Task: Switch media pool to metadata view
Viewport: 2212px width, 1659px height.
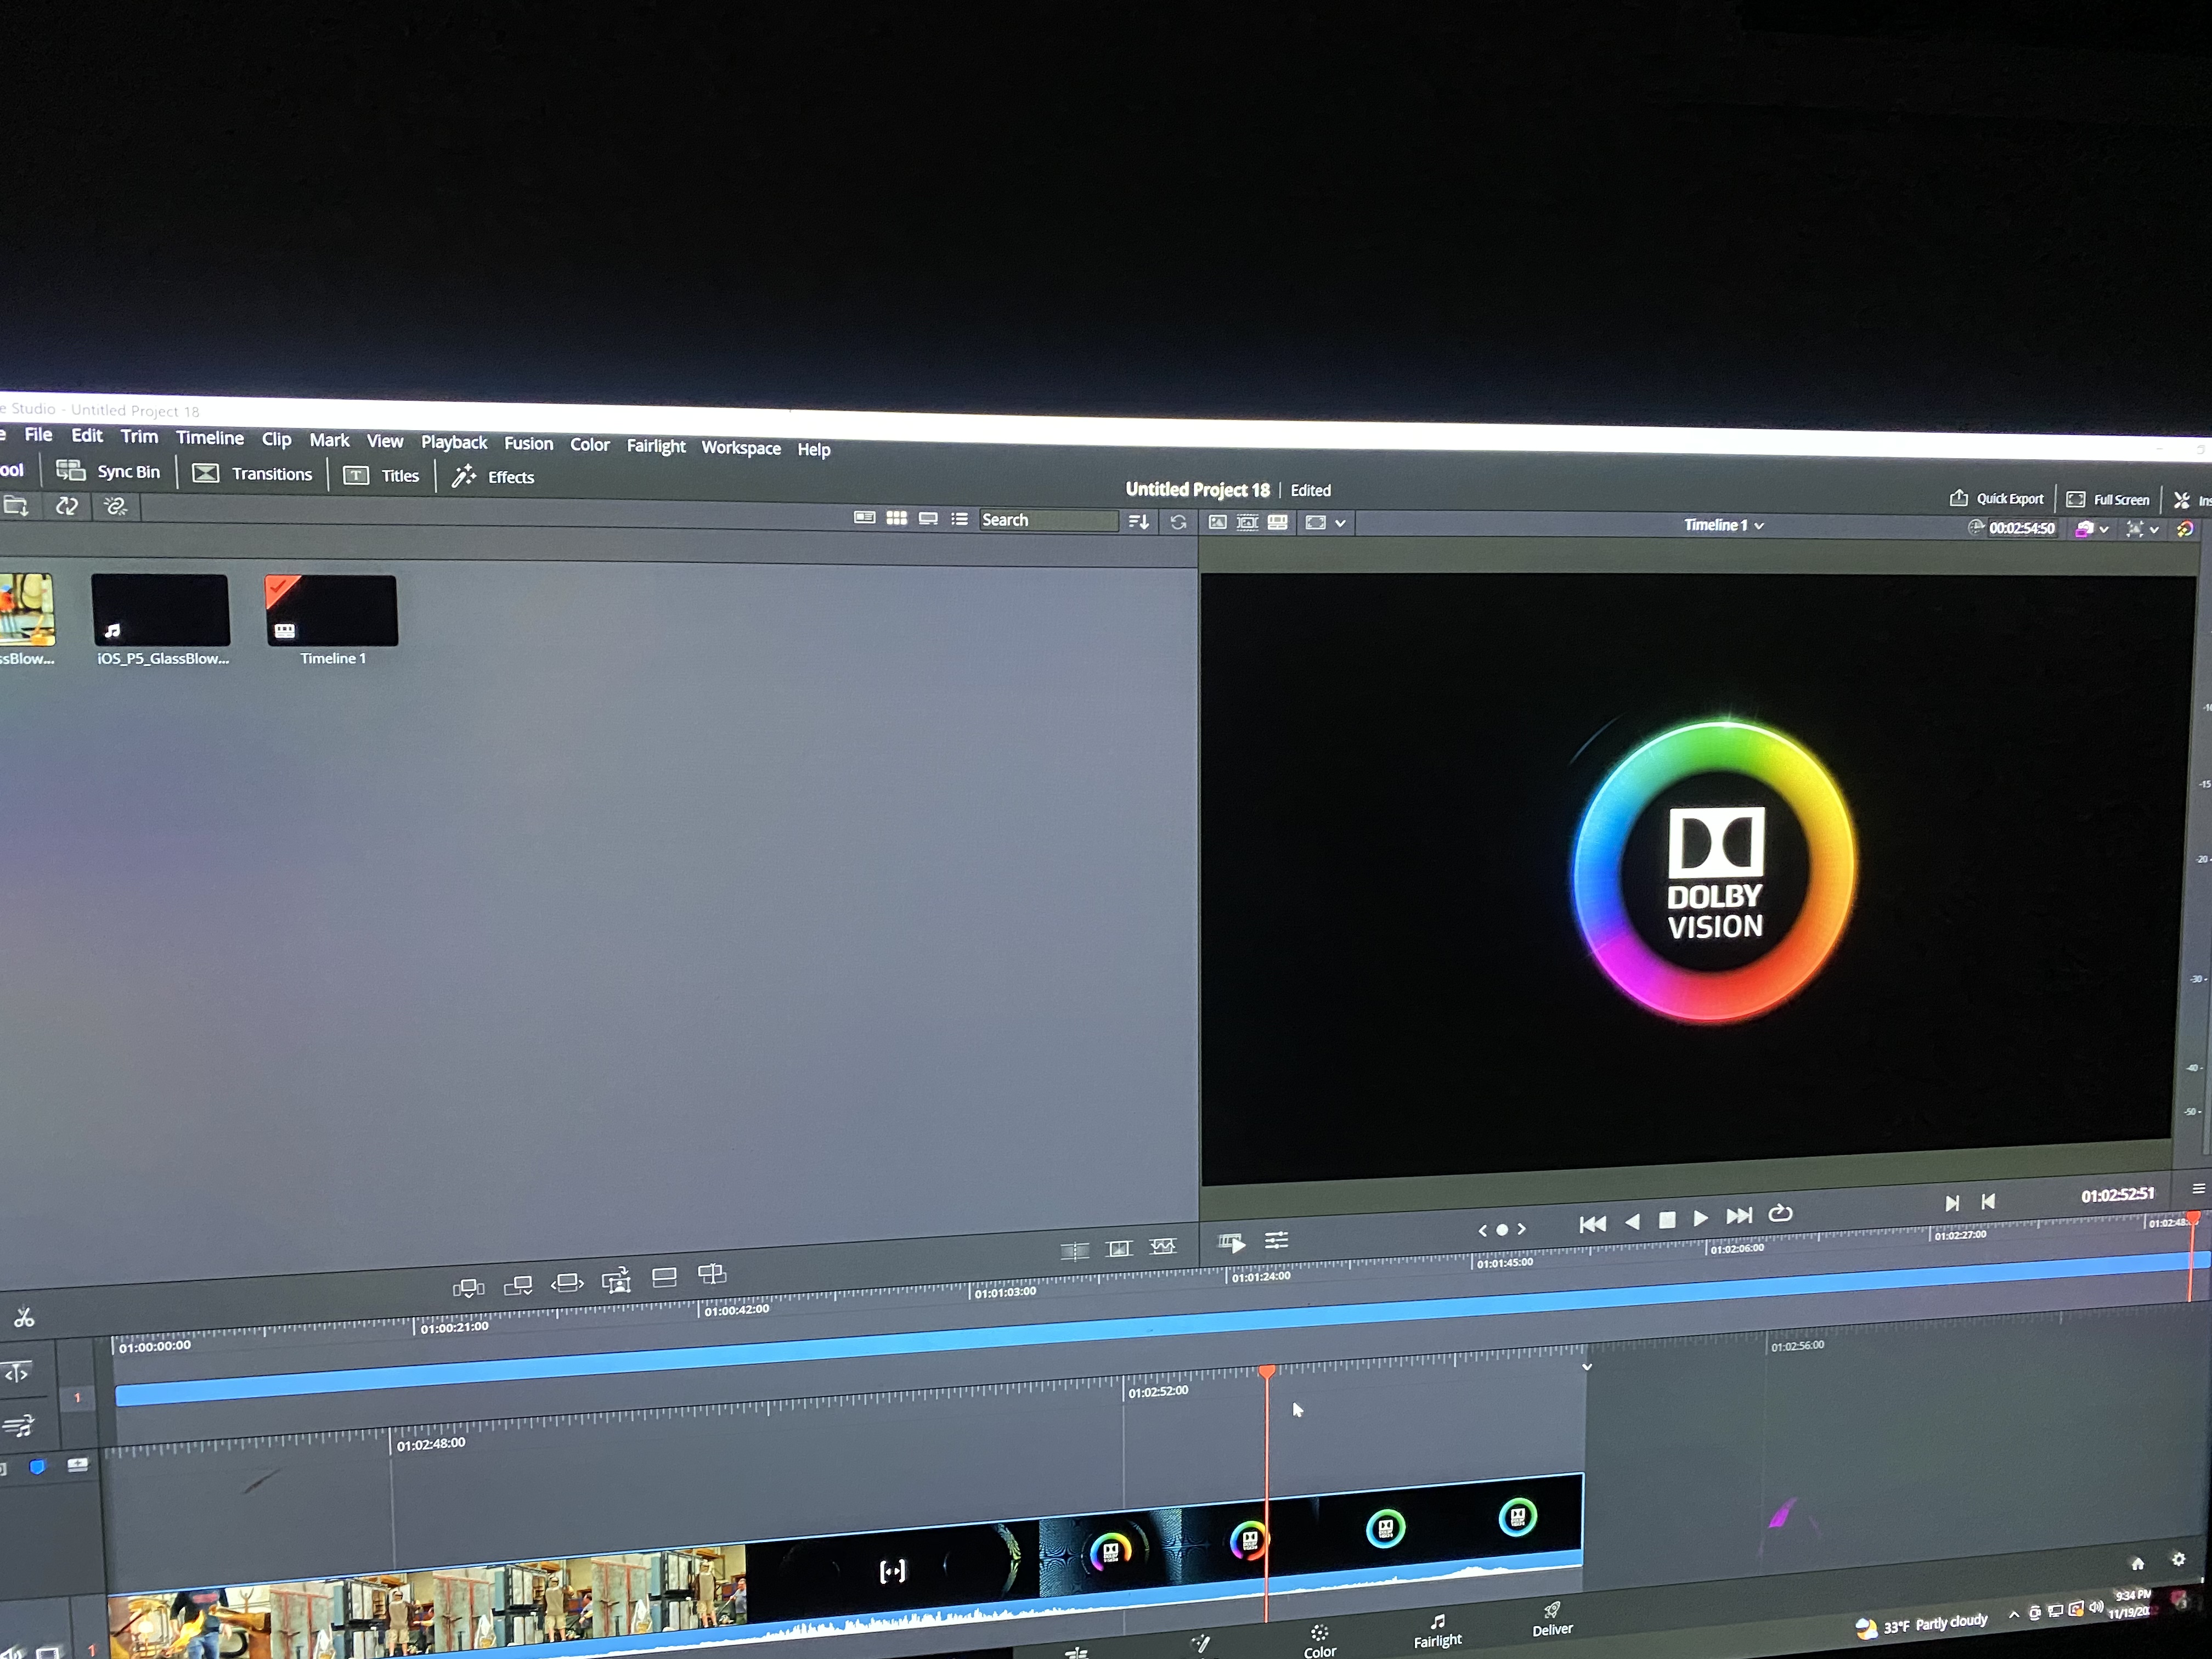Action: tap(865, 517)
